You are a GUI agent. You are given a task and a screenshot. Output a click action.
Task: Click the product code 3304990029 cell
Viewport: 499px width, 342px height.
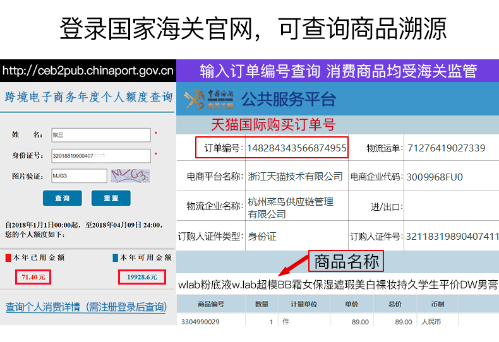(x=211, y=321)
